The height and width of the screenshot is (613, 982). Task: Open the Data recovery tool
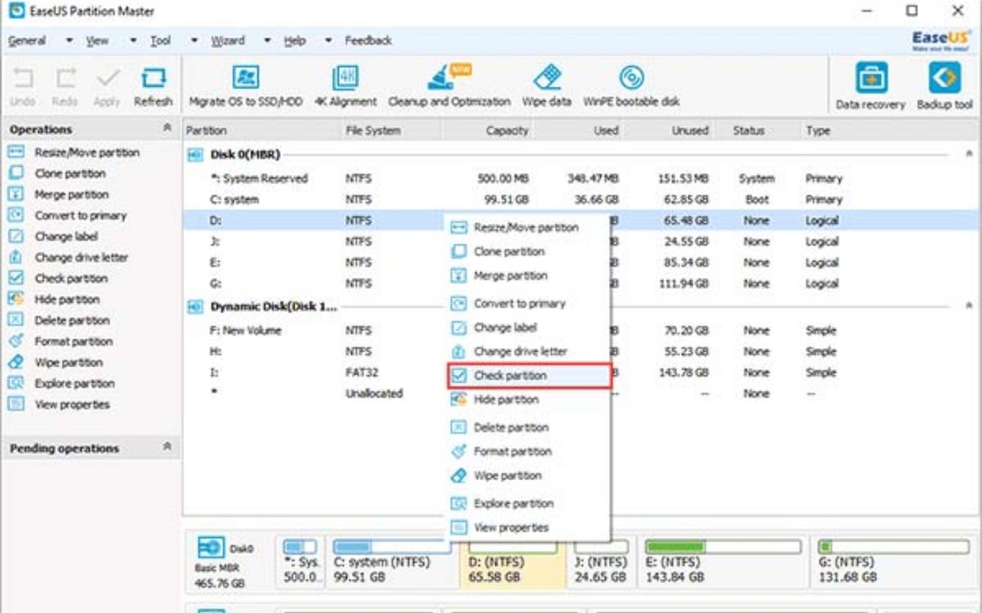869,83
